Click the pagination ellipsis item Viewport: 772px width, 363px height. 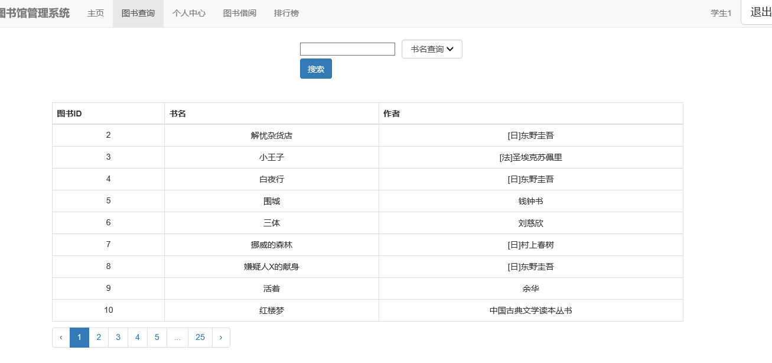(177, 338)
